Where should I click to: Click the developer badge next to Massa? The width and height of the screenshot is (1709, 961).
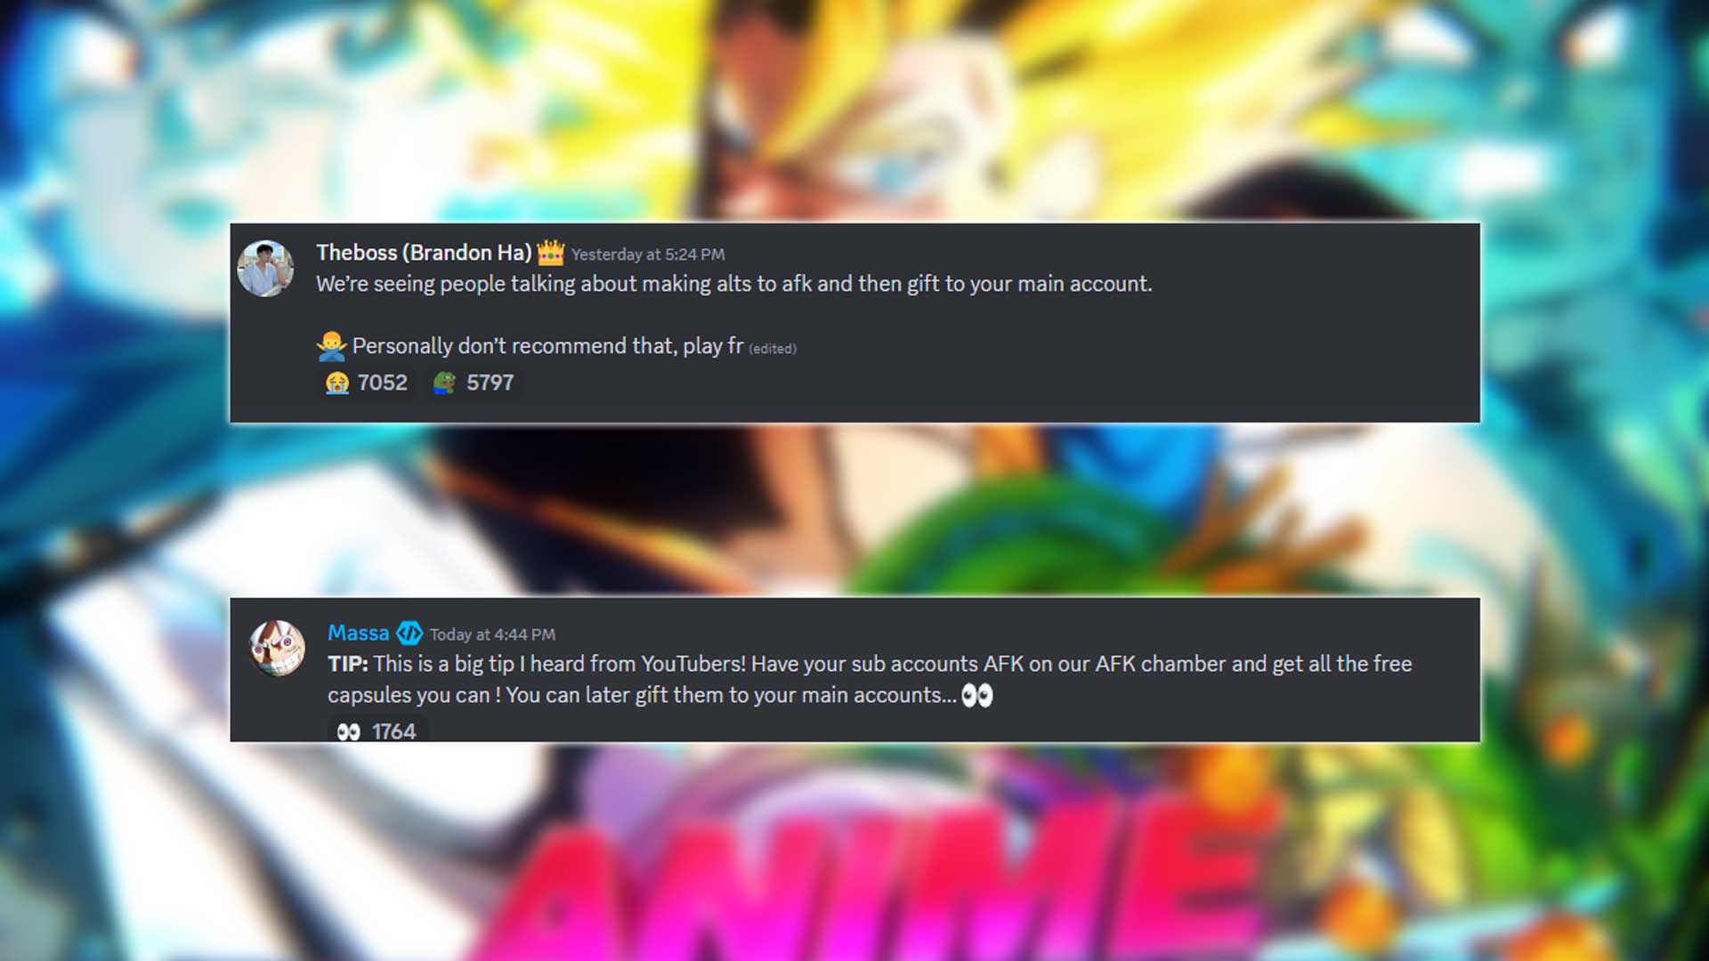pos(409,634)
